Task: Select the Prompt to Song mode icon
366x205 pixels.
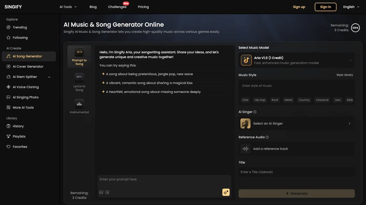Action: point(79,52)
